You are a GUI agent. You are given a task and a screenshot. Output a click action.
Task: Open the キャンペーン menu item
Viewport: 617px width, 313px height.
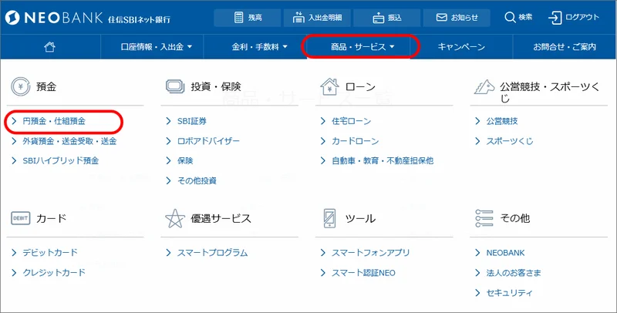click(x=461, y=47)
